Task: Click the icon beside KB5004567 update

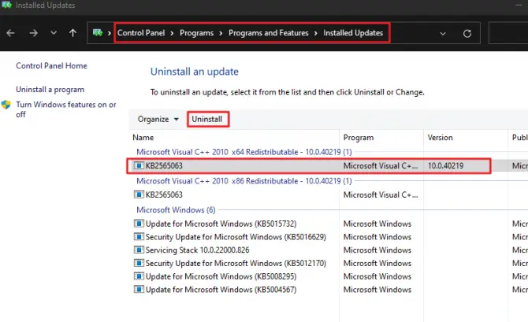Action: pyautogui.click(x=139, y=289)
